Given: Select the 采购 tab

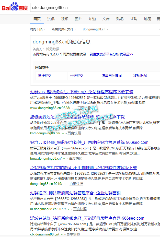Looking at the screenshot, I should pos(133,19).
